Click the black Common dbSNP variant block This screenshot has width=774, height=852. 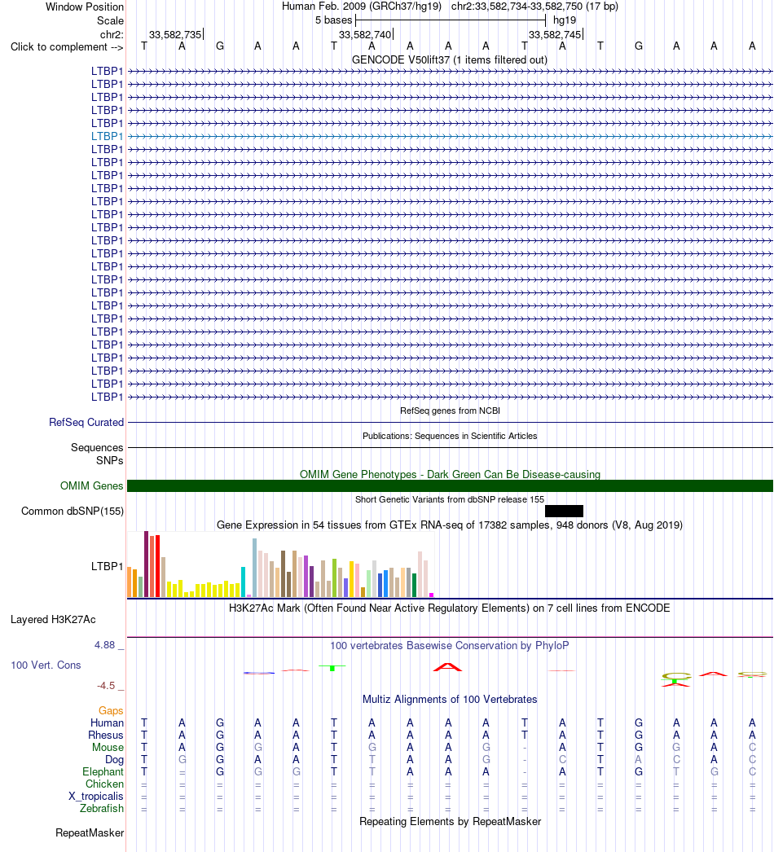pyautogui.click(x=564, y=511)
